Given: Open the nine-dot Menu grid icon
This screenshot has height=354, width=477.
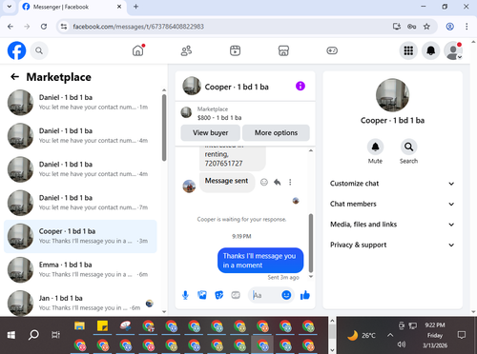Looking at the screenshot, I should tap(408, 50).
